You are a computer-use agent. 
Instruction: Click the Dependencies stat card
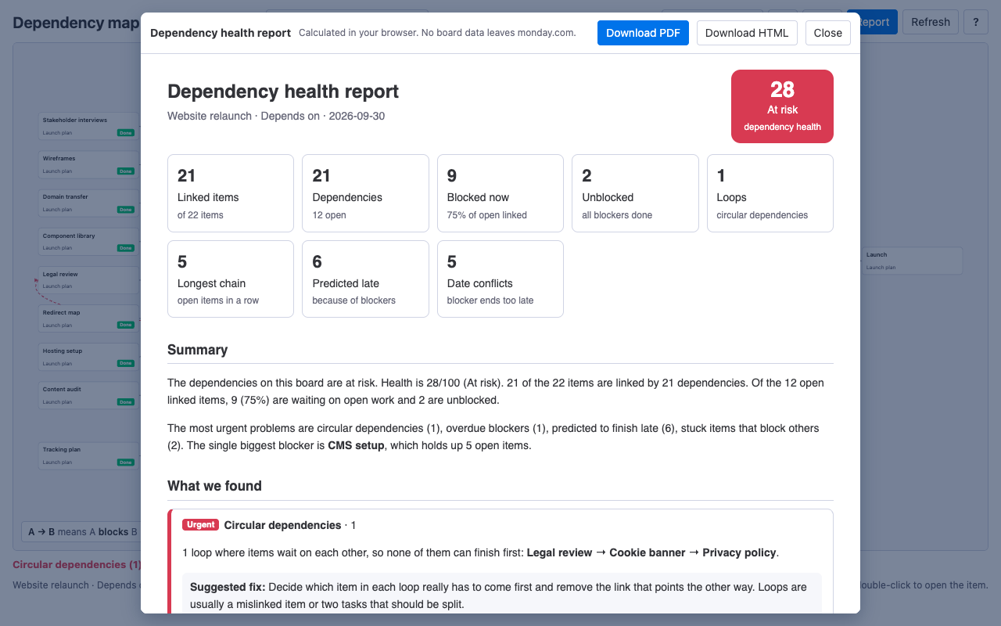pos(365,193)
